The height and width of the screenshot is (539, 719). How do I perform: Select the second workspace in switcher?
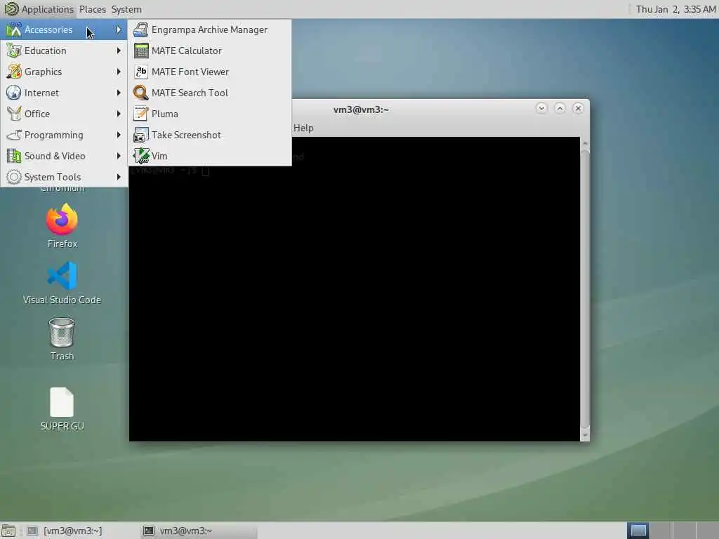coord(661,531)
